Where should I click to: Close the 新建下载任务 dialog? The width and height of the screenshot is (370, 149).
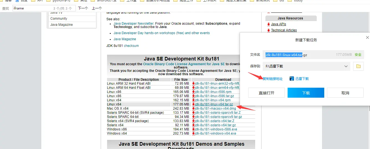tap(368, 37)
